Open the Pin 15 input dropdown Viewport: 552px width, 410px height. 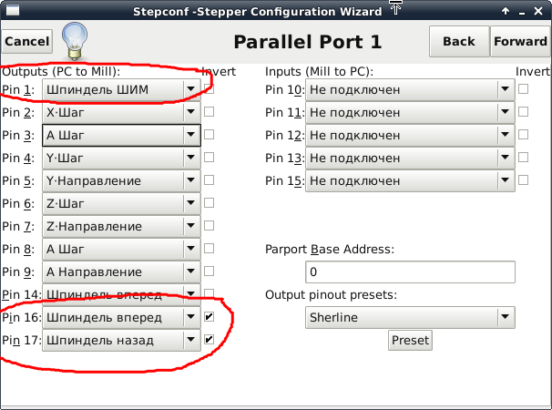click(x=409, y=180)
